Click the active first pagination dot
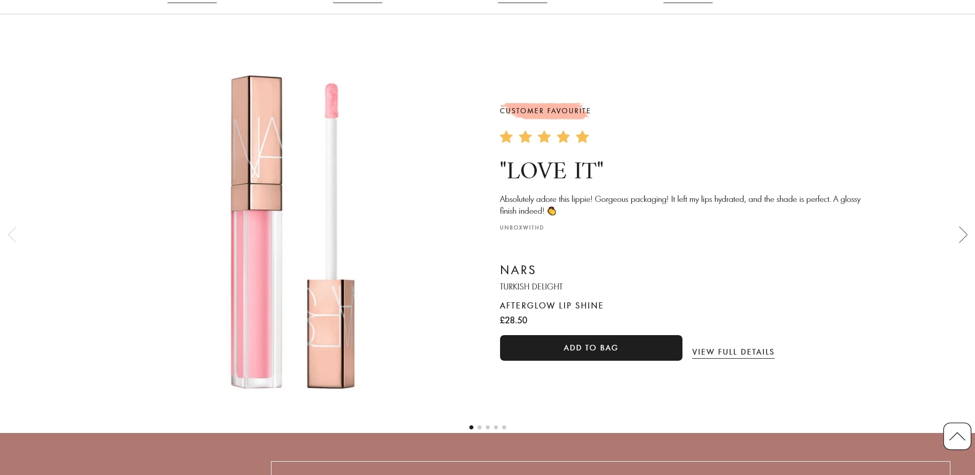 point(471,427)
